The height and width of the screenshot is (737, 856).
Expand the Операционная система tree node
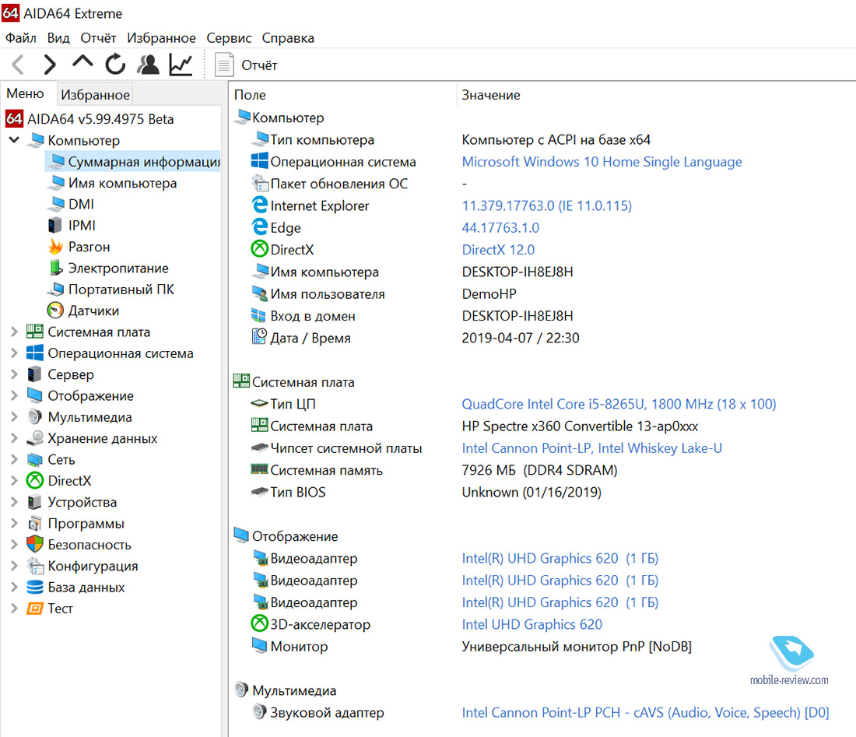[14, 353]
